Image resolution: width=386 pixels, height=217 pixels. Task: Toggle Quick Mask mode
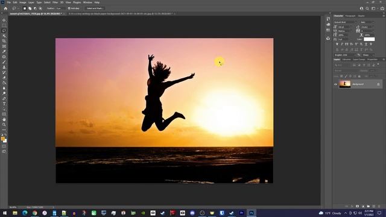click(x=4, y=146)
